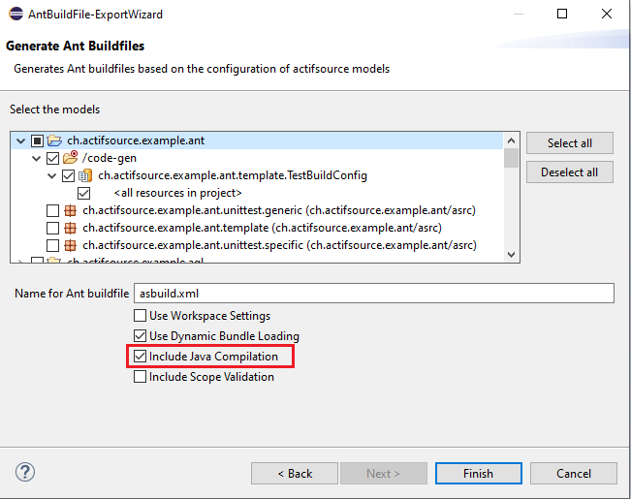The width and height of the screenshot is (631, 499).
Task: Click the ch.actifsource.example.ant project folder icon
Action: [x=54, y=141]
